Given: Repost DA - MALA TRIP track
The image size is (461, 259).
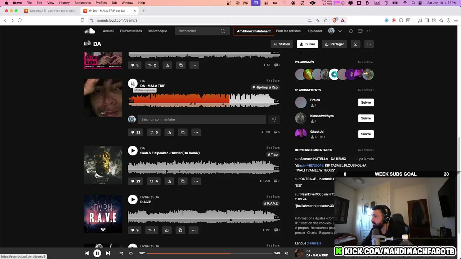Looking at the screenshot, I should (x=154, y=132).
